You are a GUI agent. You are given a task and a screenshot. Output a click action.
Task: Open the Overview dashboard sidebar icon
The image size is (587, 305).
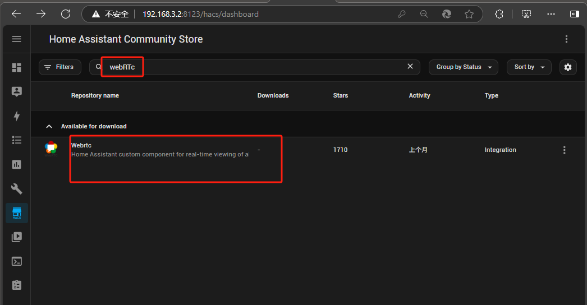16,67
